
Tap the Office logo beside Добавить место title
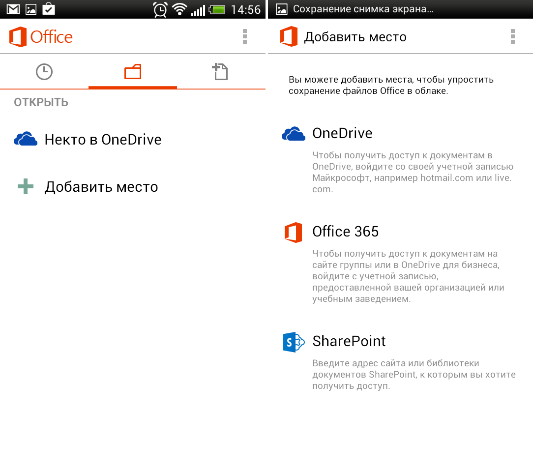pos(289,36)
